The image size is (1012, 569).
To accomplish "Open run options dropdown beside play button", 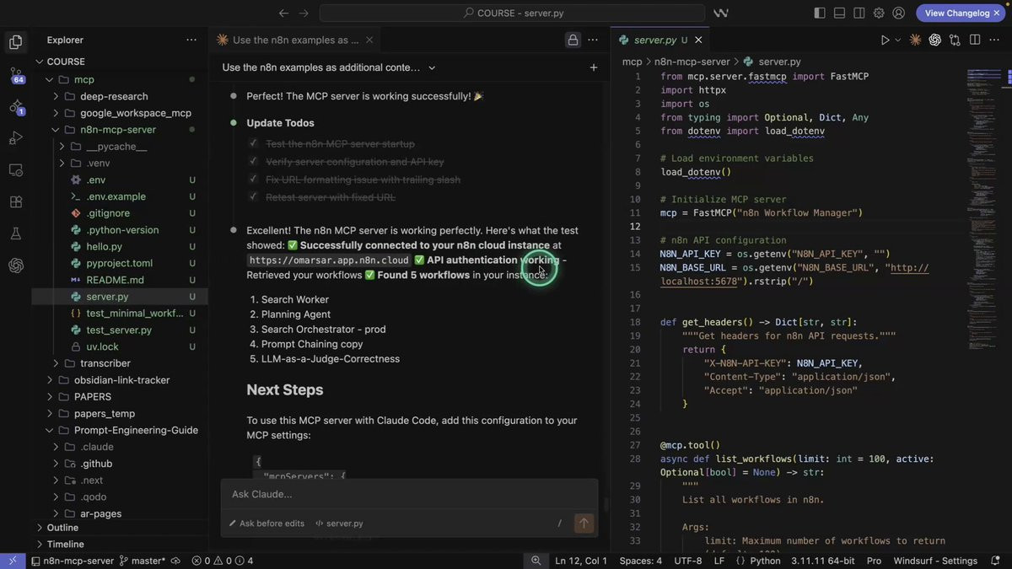I will click(898, 40).
